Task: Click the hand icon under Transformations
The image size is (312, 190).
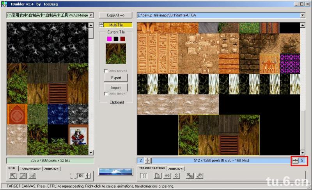Action: point(200,176)
